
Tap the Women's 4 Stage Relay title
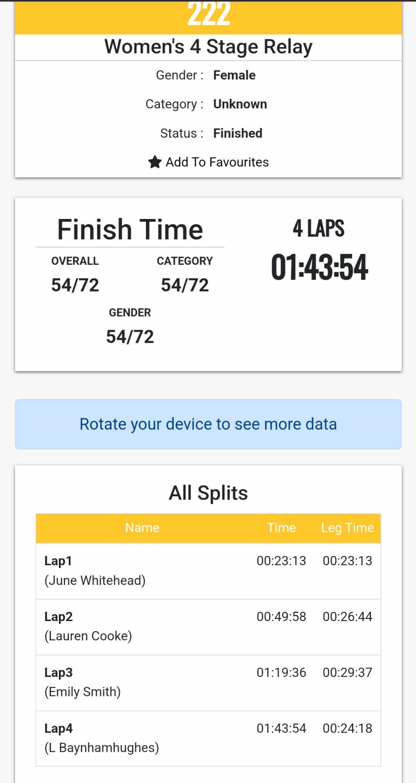pyautogui.click(x=208, y=47)
